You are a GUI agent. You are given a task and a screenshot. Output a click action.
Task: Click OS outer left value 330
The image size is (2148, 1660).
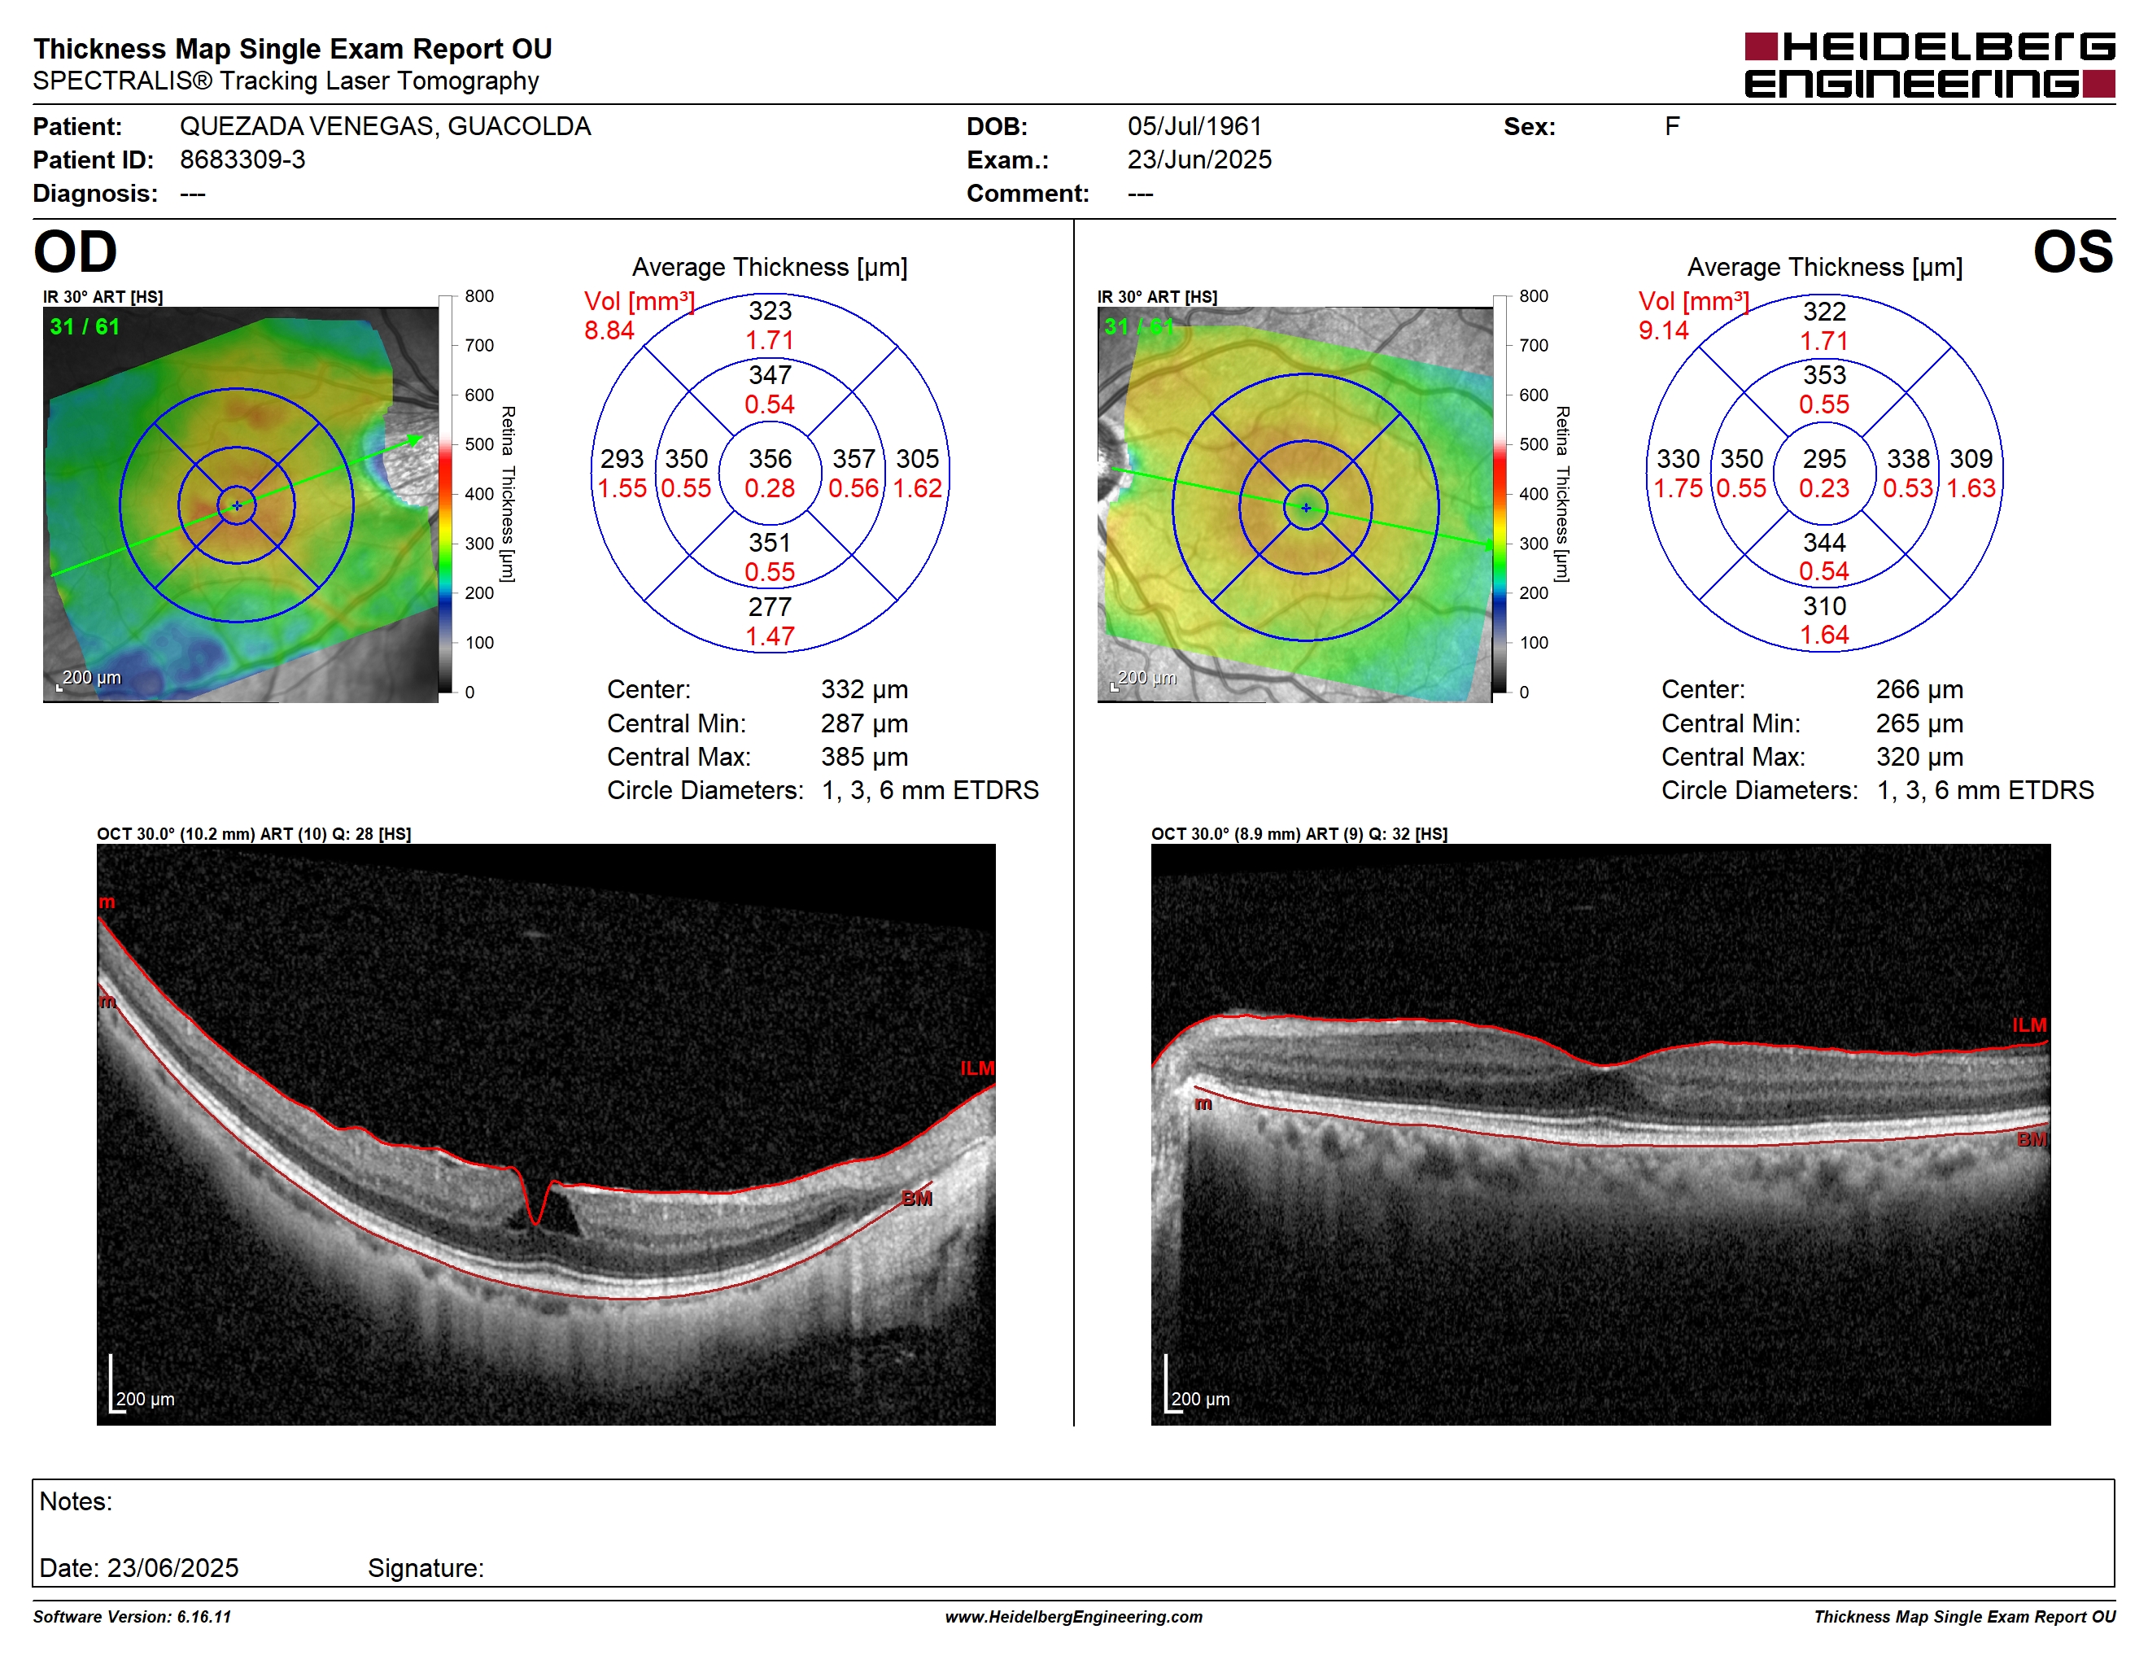[1678, 458]
